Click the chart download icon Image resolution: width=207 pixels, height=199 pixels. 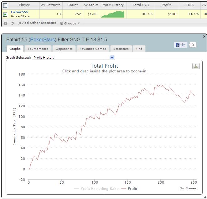pyautogui.click(x=196, y=66)
